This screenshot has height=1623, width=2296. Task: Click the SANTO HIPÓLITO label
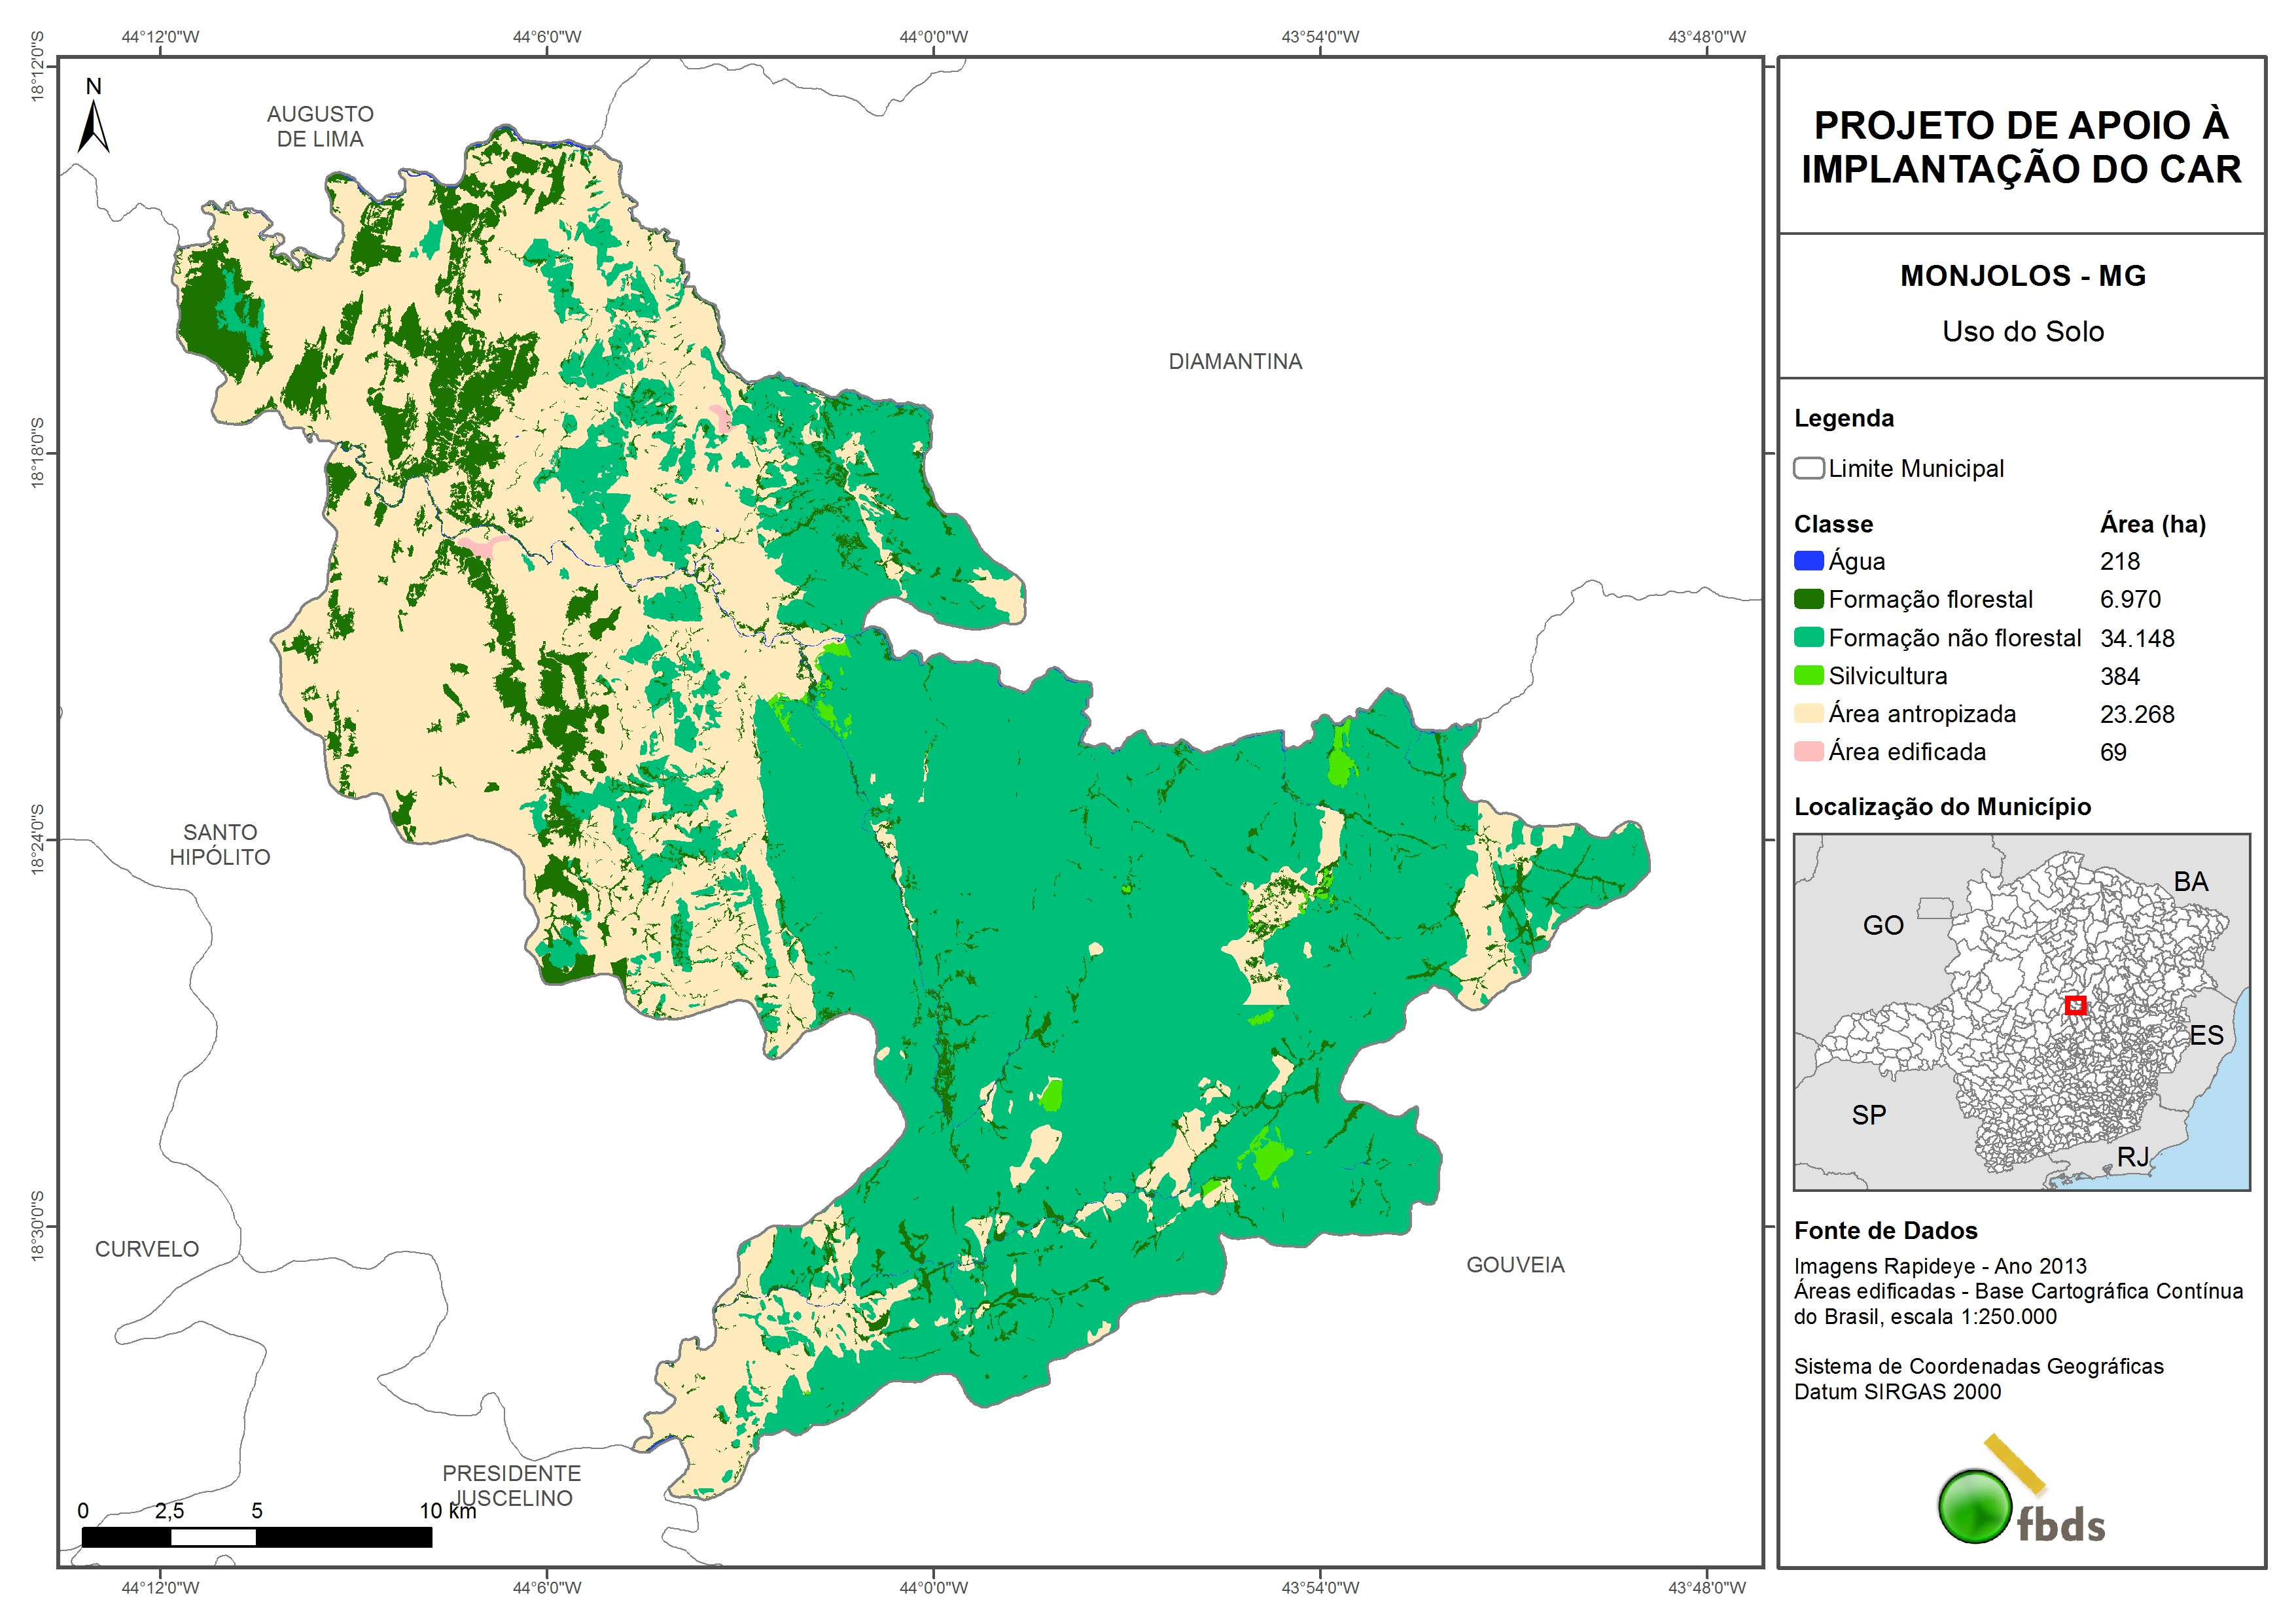[220, 844]
